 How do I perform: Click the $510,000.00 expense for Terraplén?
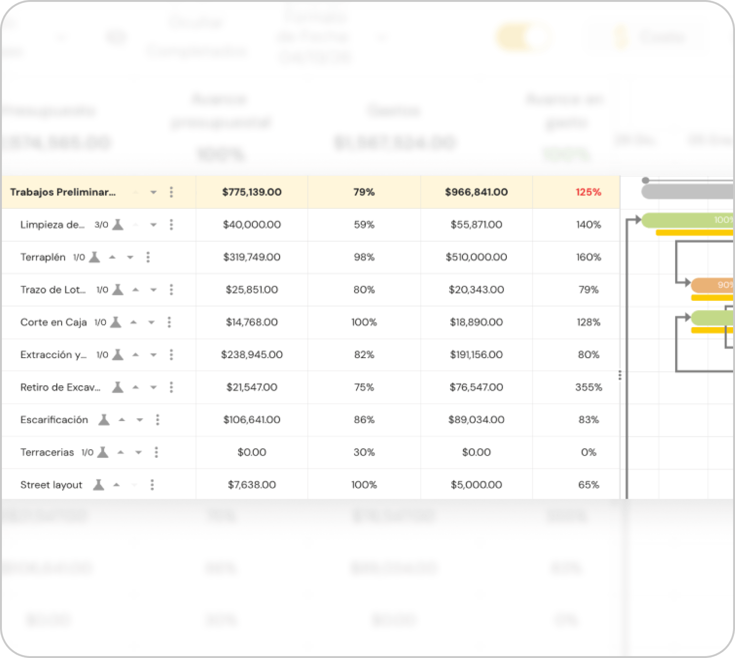476,257
